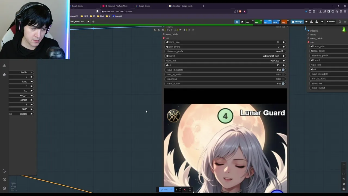Image resolution: width=348 pixels, height=196 pixels.
Task: Switch to Nocturnal YouTube Music browser tab
Action: point(117,6)
